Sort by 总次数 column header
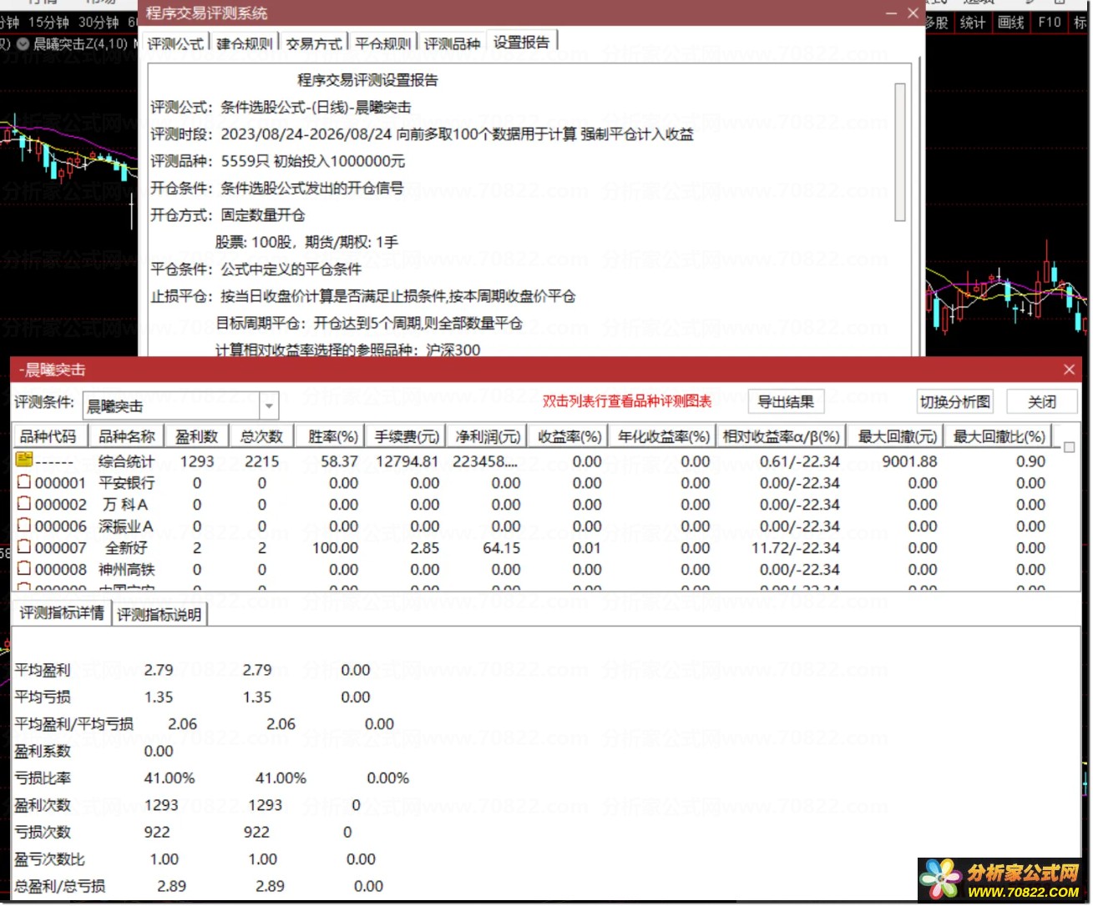This screenshot has width=1093, height=906. coord(261,436)
